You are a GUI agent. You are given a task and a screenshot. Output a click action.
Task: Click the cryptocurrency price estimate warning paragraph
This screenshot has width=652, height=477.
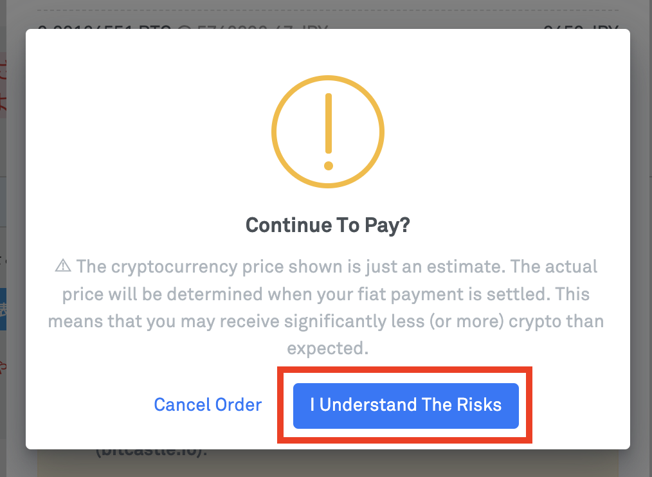point(326,307)
